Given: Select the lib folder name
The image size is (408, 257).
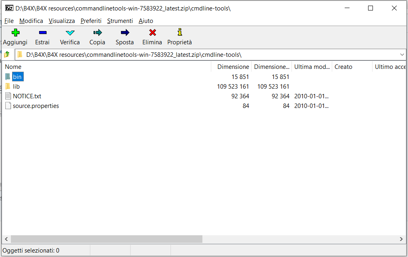Looking at the screenshot, I should (17, 86).
